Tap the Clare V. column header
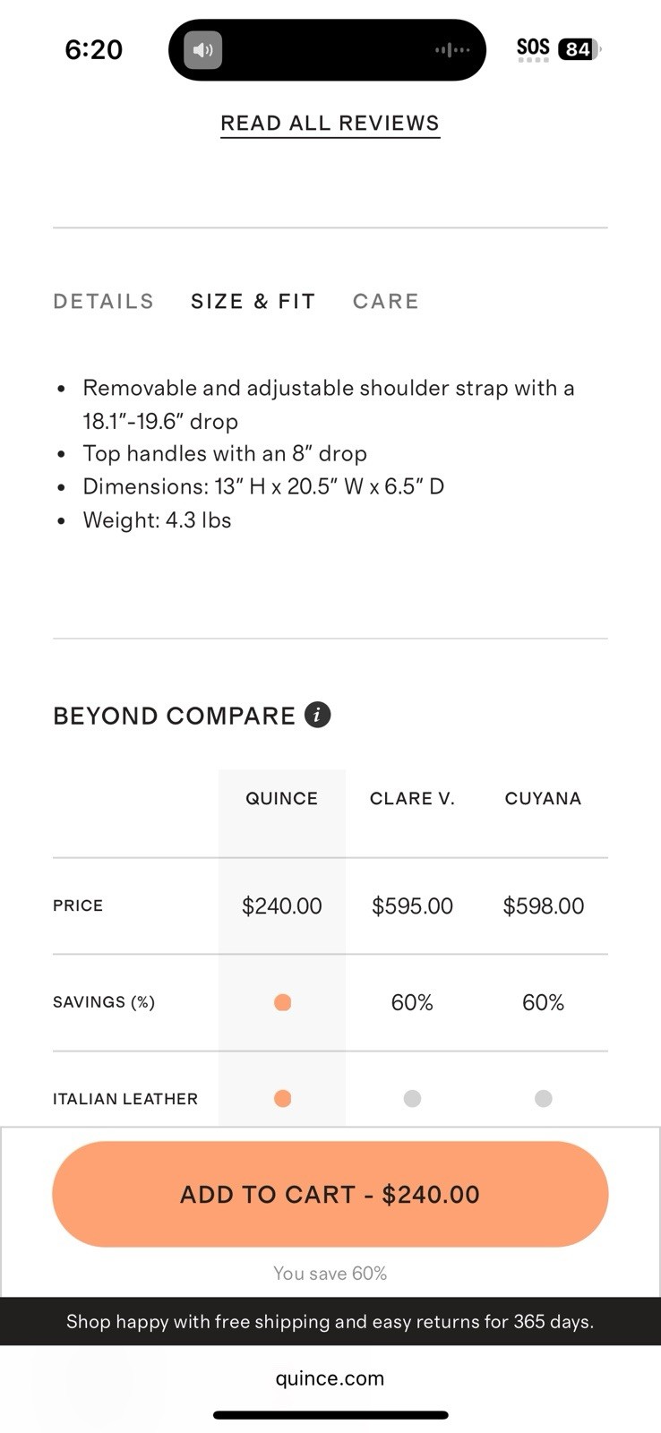Image resolution: width=661 pixels, height=1433 pixels. [x=412, y=798]
